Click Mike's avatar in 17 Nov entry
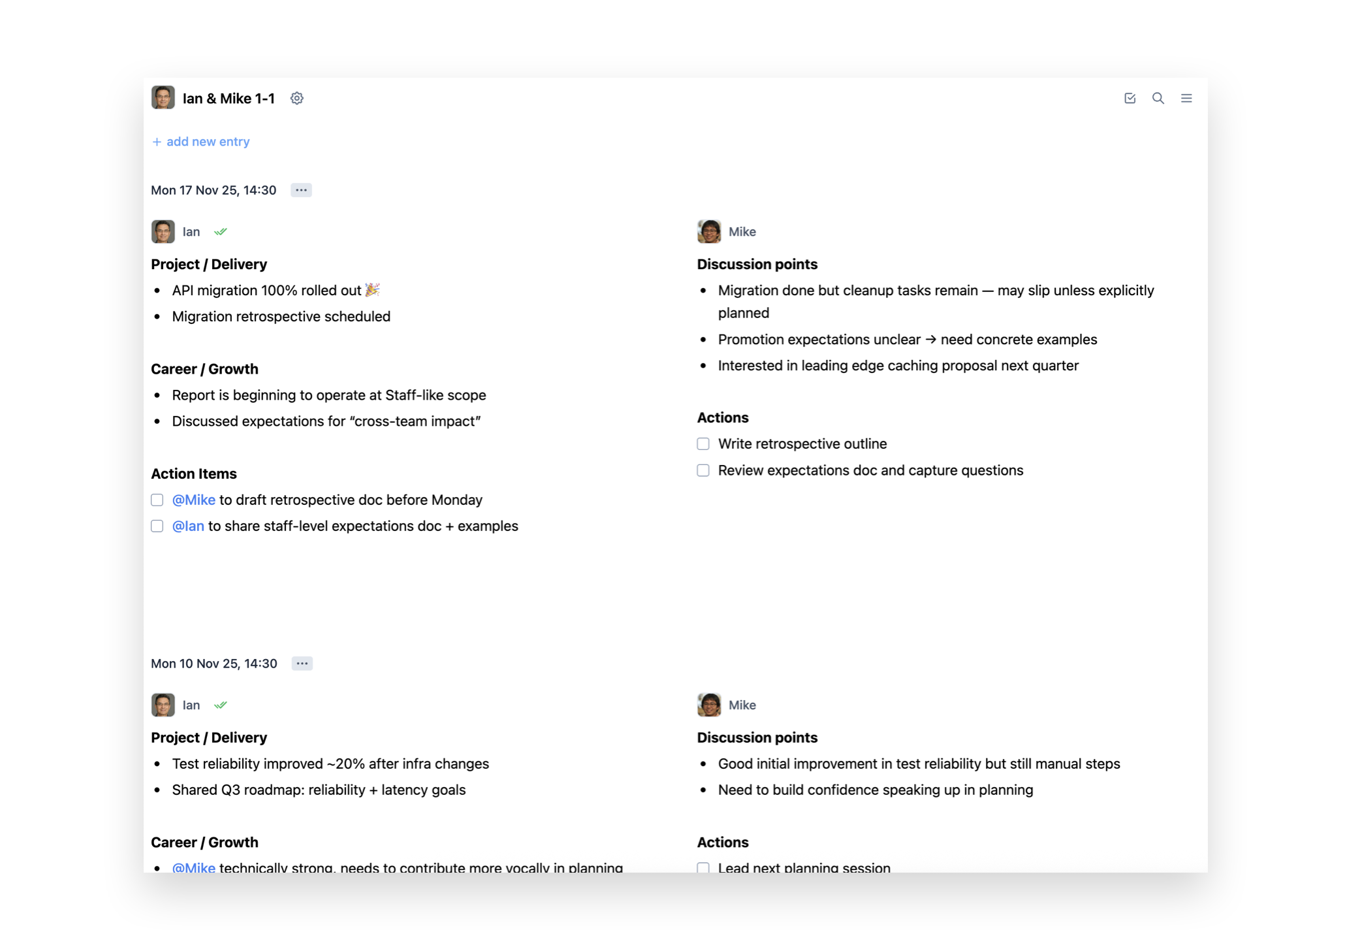Viewport: 1345px width, 951px height. [709, 232]
